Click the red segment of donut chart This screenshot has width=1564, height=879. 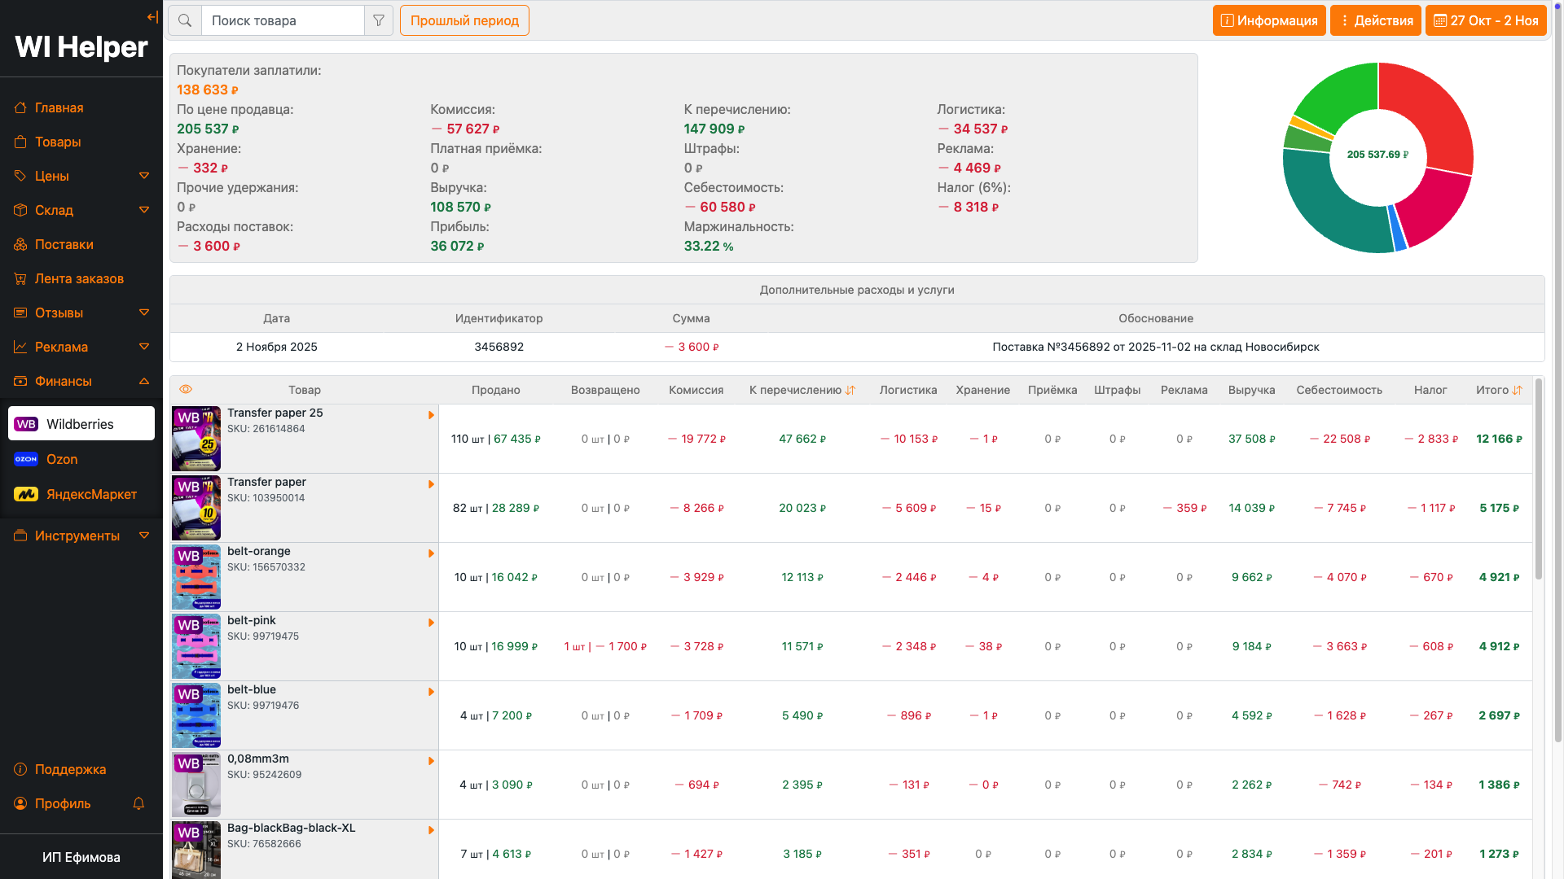click(x=1436, y=110)
